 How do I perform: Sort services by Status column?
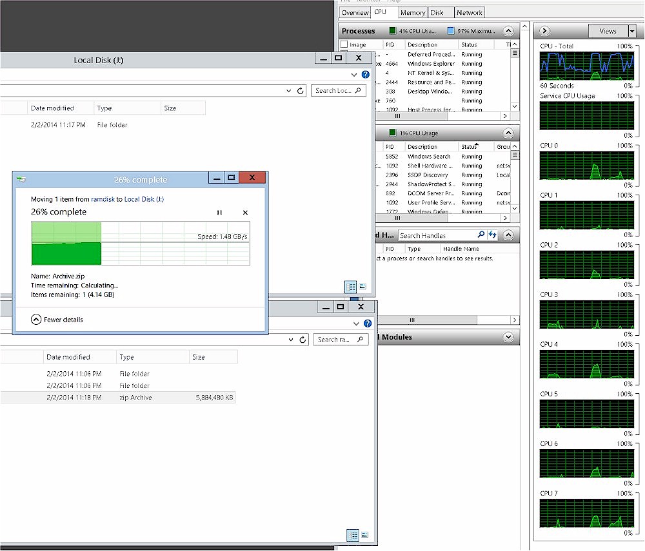[x=475, y=147]
